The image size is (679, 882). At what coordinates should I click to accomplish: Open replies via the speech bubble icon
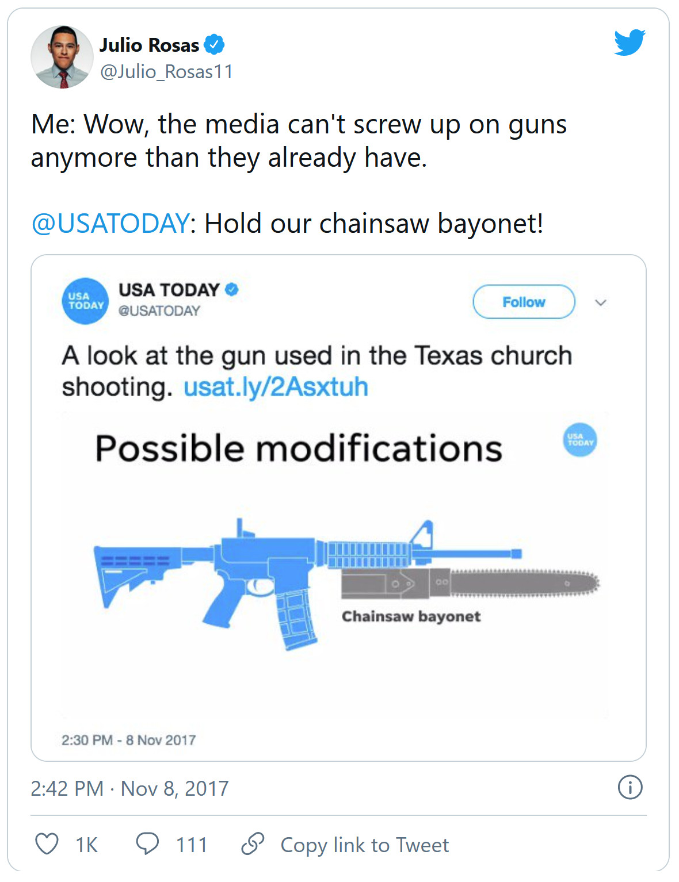click(x=147, y=843)
